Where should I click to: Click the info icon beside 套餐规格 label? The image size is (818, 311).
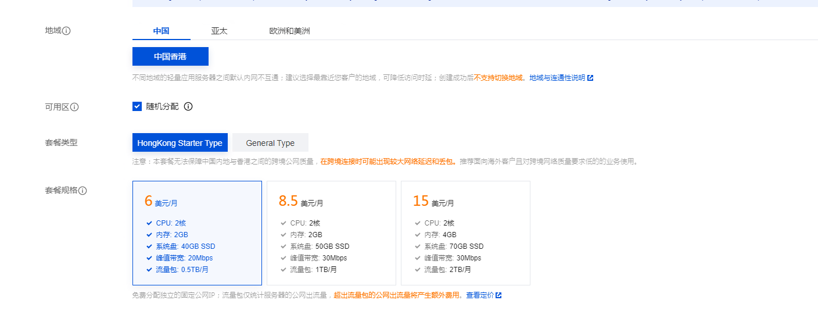pos(82,191)
